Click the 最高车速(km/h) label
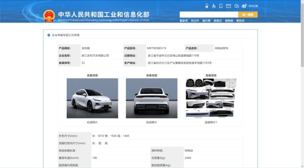This screenshot has height=168, width=304. 69,158
